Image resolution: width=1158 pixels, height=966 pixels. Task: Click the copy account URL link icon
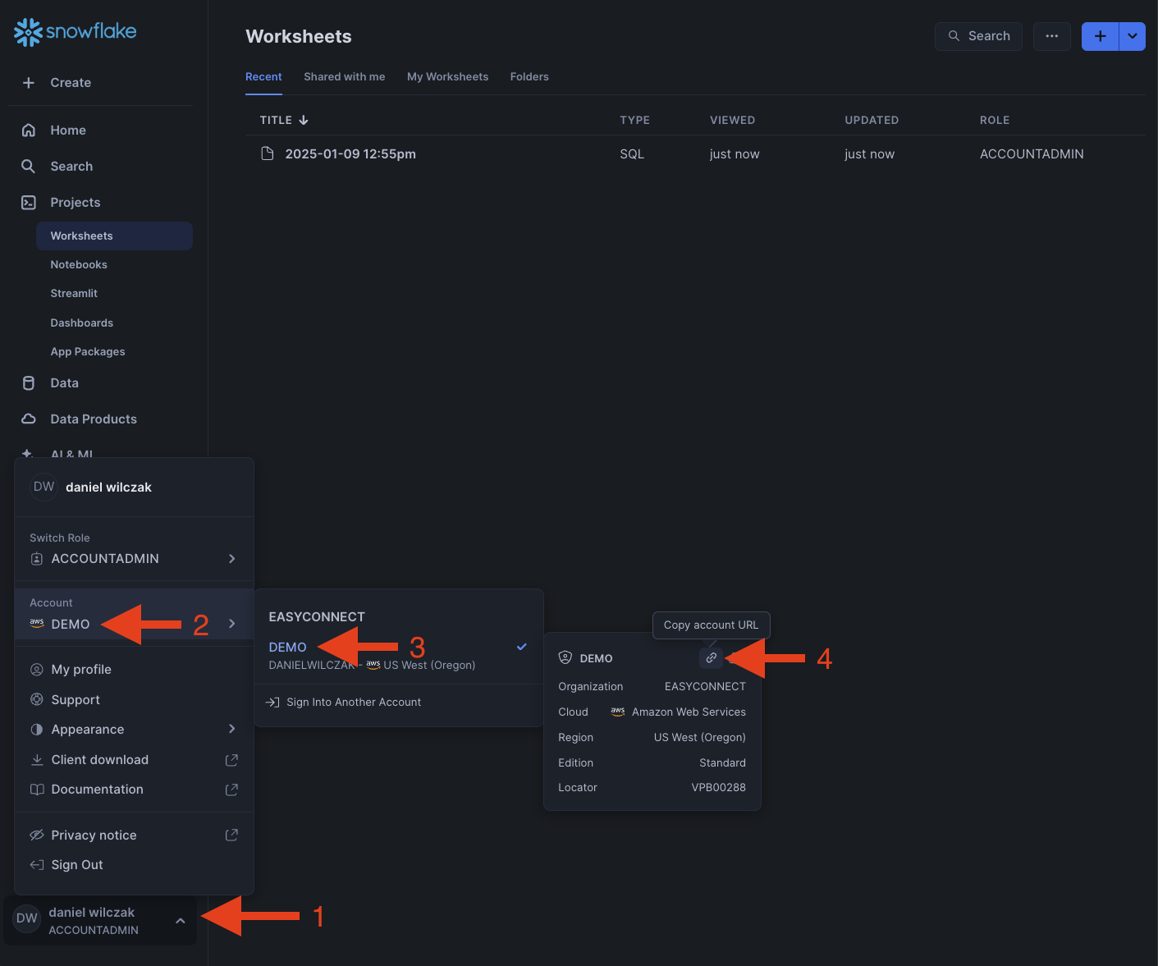pos(711,657)
